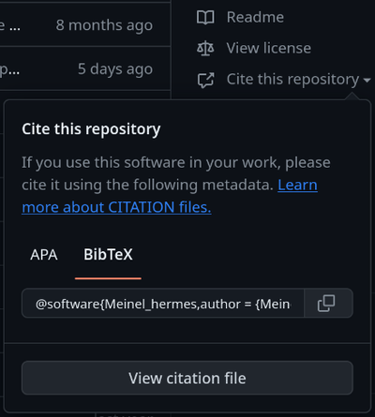This screenshot has height=417, width=375.
Task: Collapse the Cite this repository dropdown caret
Action: [x=367, y=81]
